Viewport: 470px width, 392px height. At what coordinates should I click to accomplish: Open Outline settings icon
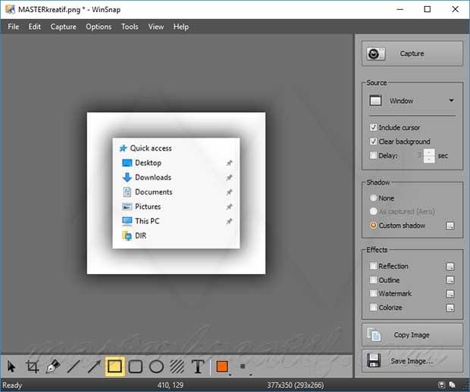[450, 280]
